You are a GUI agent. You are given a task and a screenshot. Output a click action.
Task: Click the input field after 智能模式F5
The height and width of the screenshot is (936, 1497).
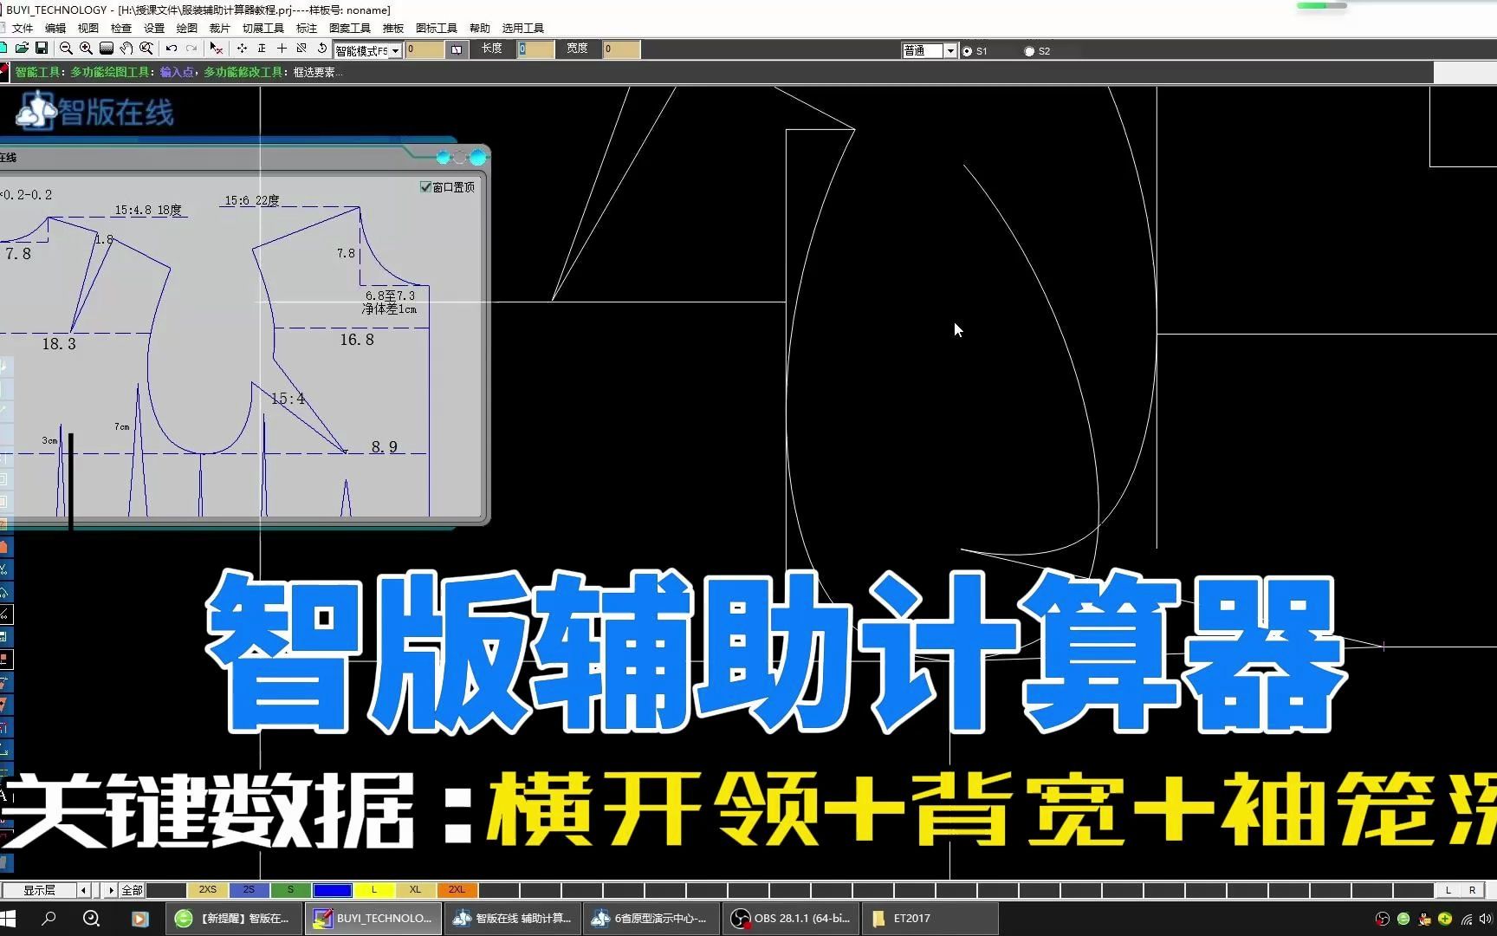[425, 50]
